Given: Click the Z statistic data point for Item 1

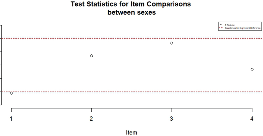Looking at the screenshot, I should coord(12,93).
